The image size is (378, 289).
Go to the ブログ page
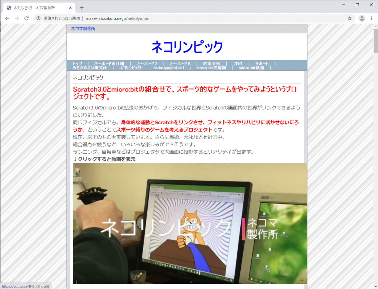tap(237, 63)
